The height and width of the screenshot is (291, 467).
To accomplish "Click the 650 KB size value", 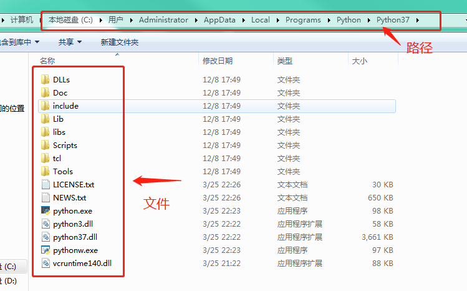I will point(380,198).
